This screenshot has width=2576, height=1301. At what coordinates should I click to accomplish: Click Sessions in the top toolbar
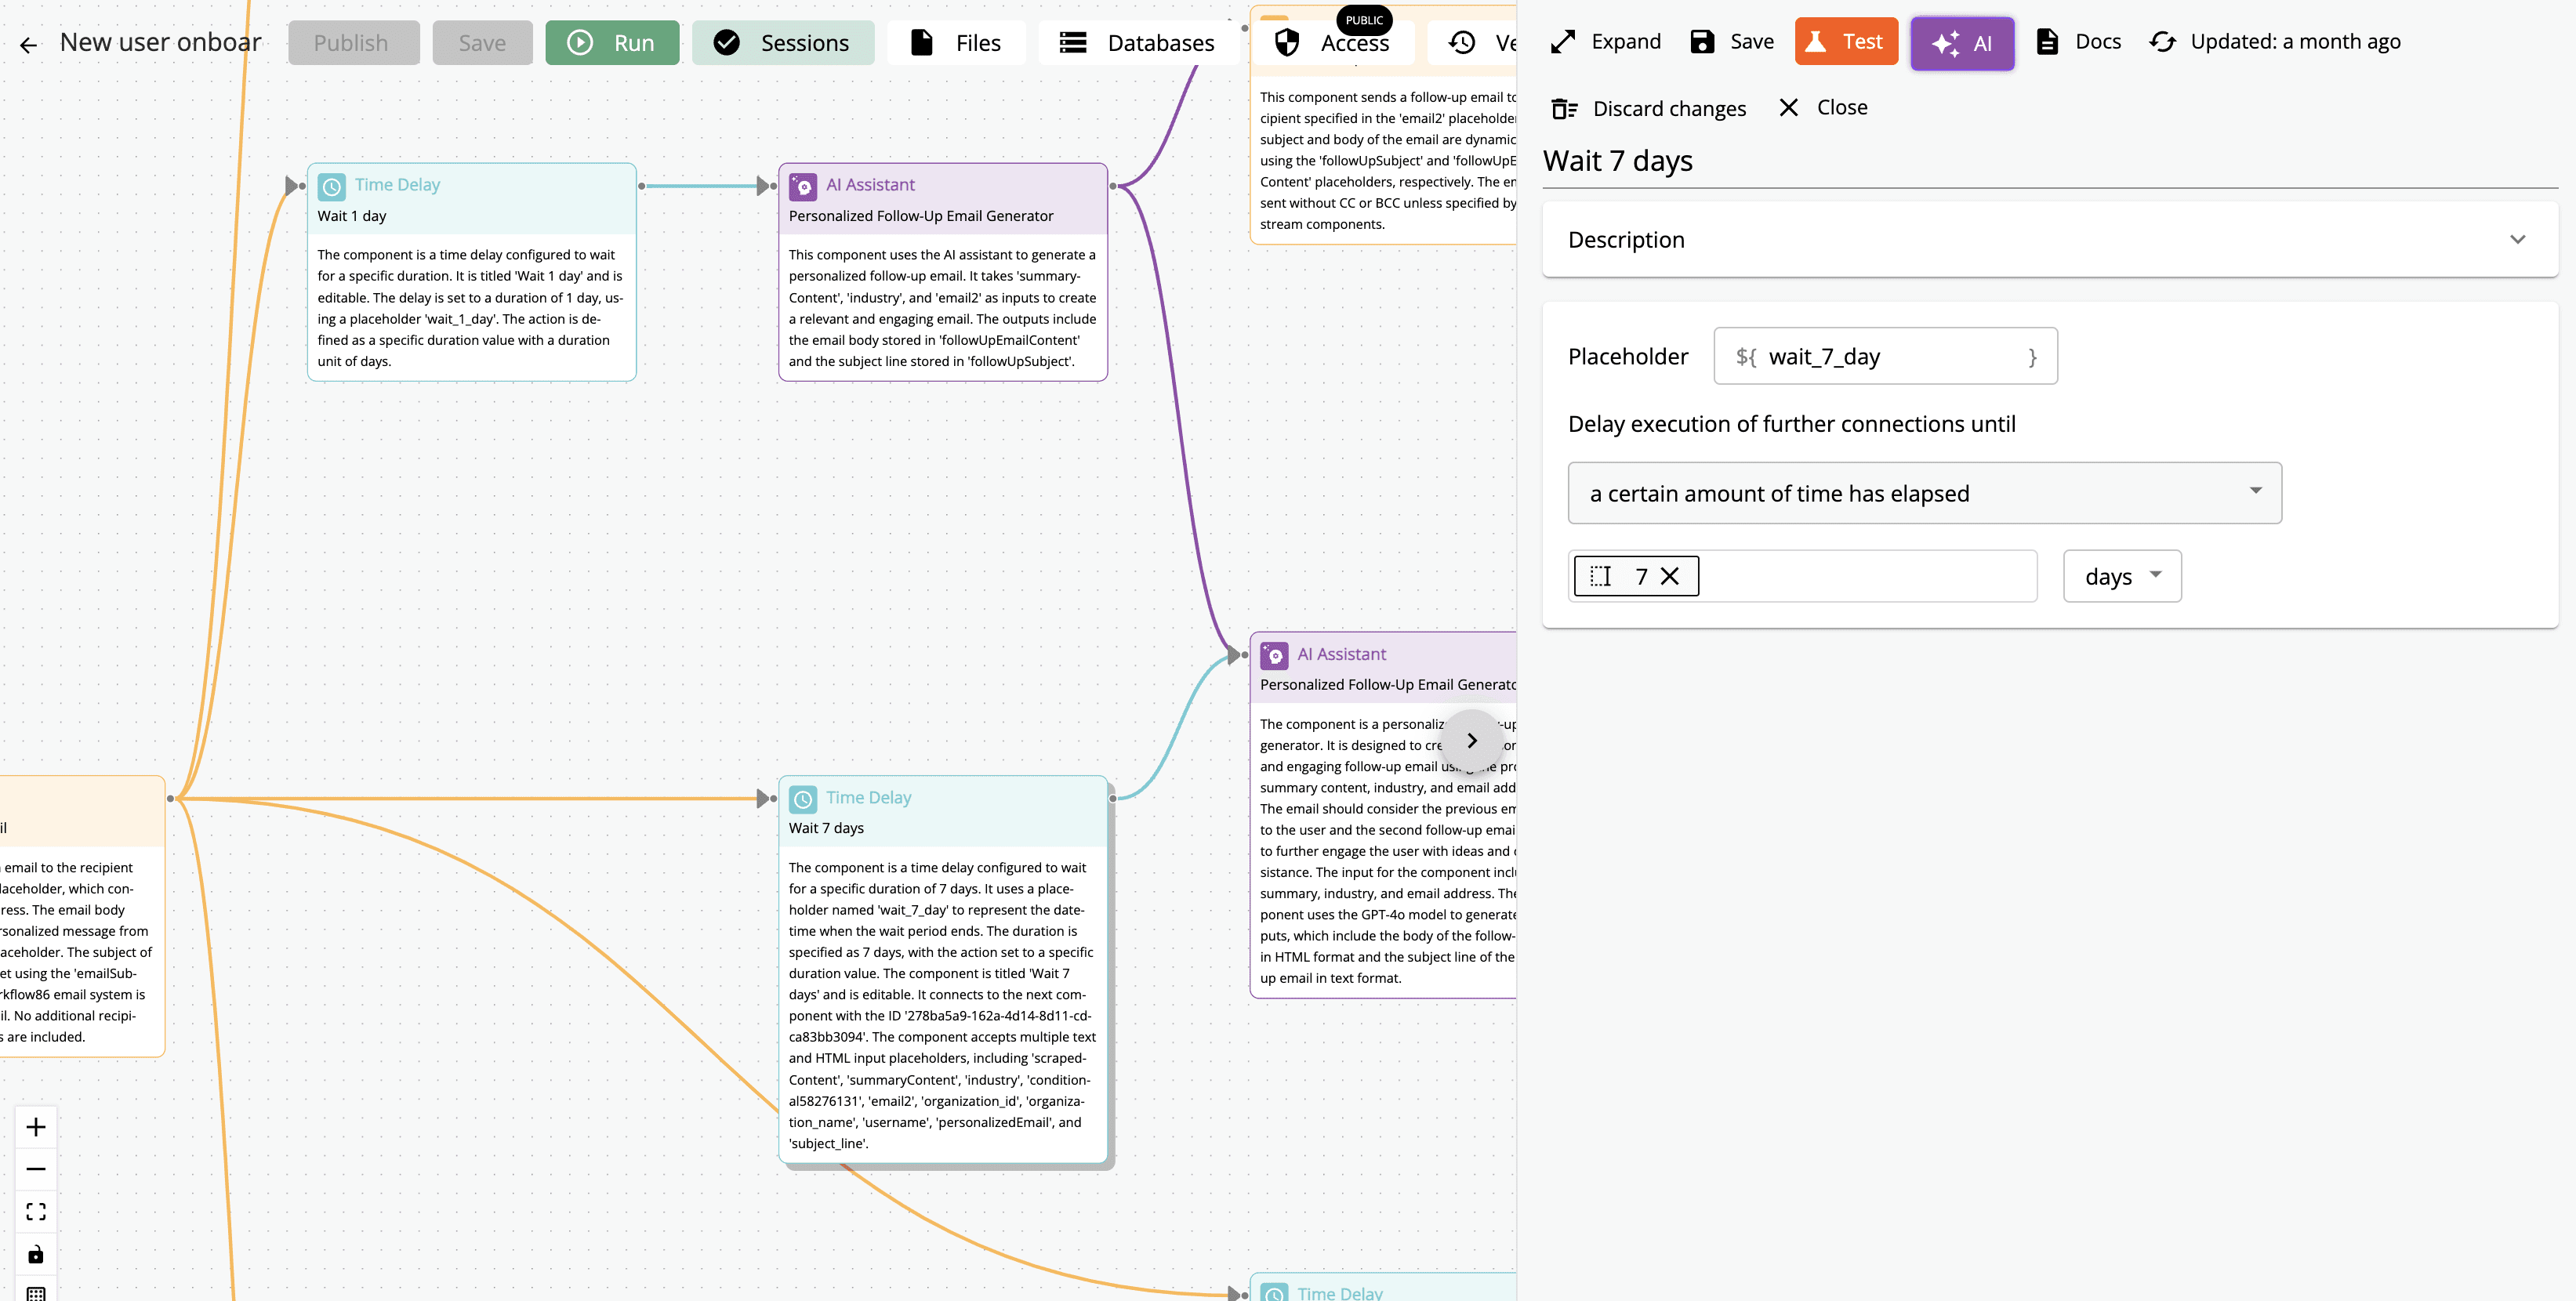tap(783, 42)
